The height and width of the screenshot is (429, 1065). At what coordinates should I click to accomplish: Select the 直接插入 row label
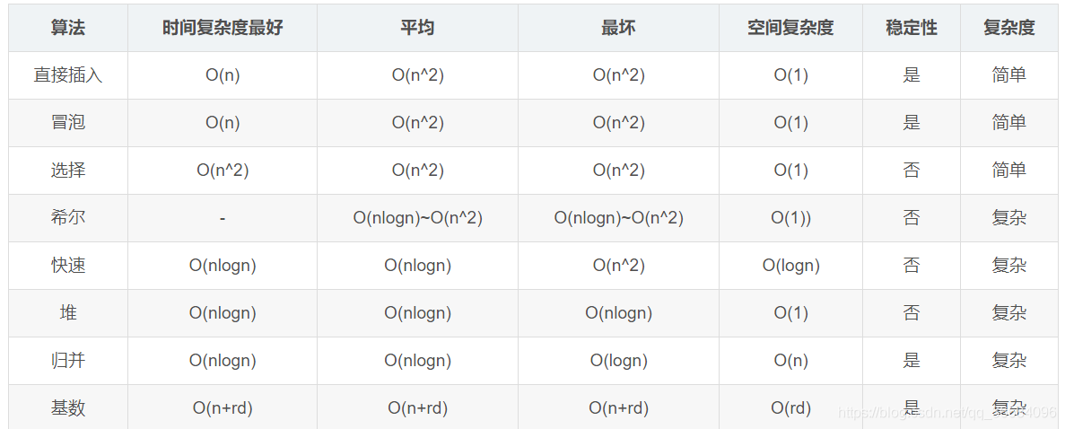68,75
